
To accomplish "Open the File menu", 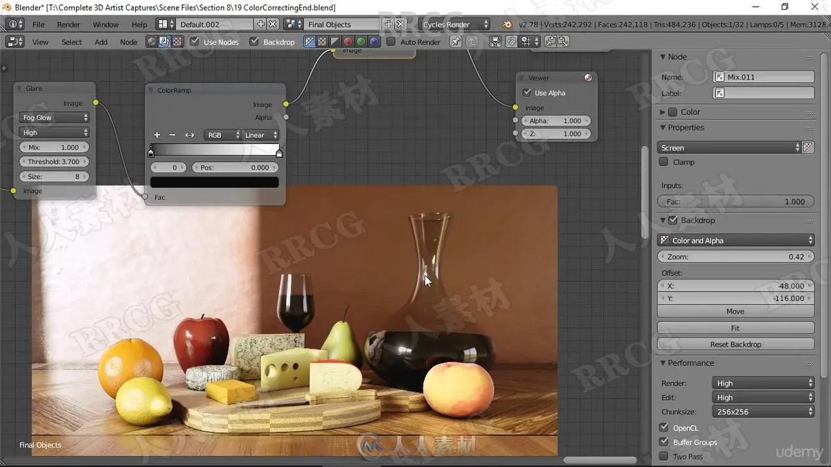I will click(x=38, y=24).
